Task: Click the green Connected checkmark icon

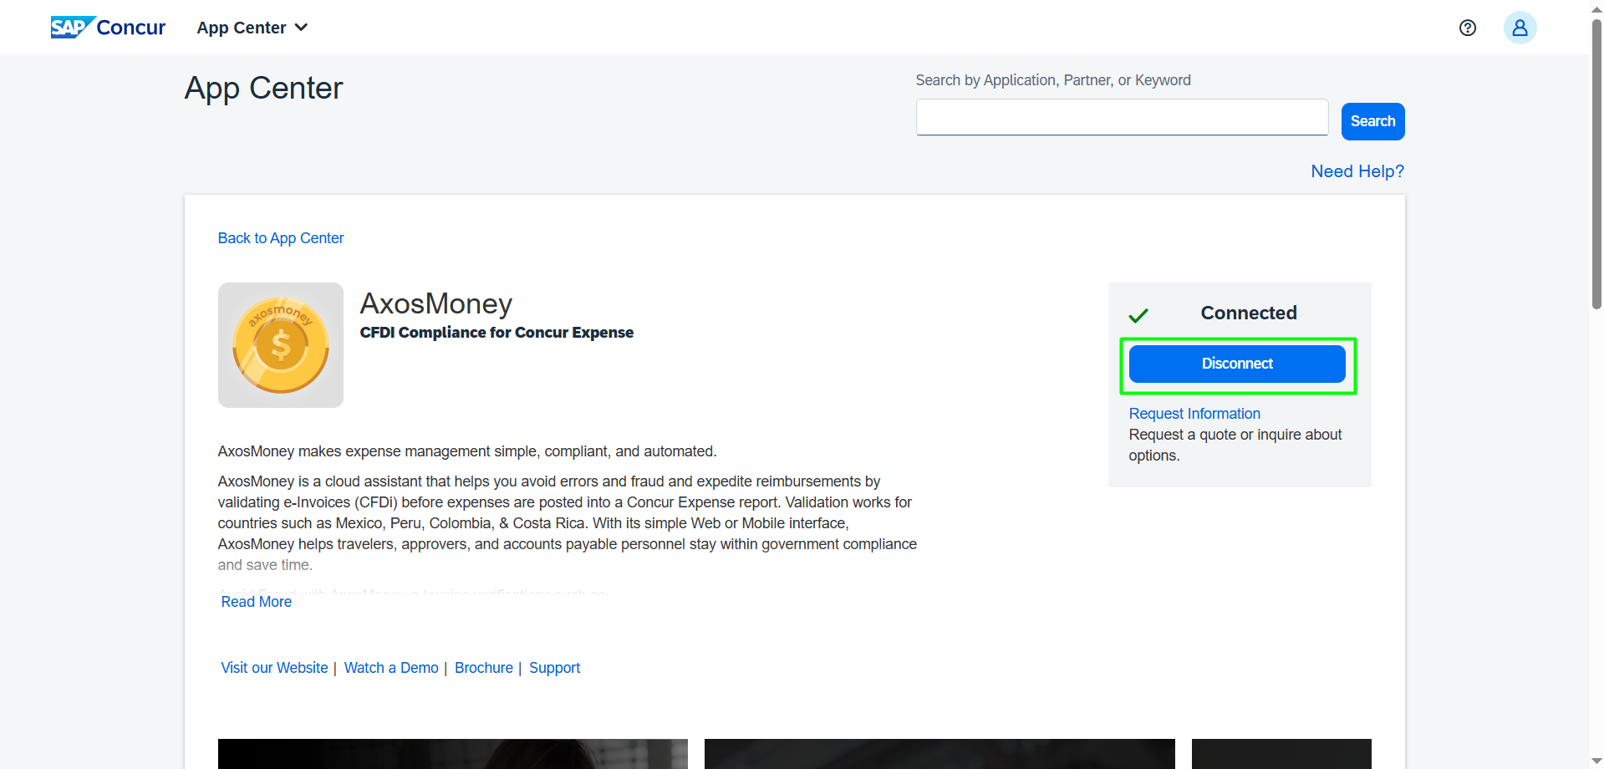Action: [x=1138, y=315]
